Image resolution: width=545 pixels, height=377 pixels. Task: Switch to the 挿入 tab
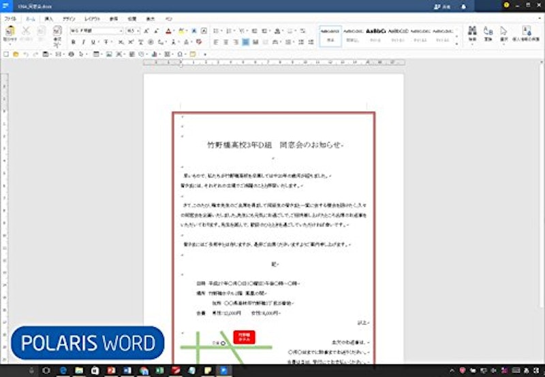[x=48, y=19]
